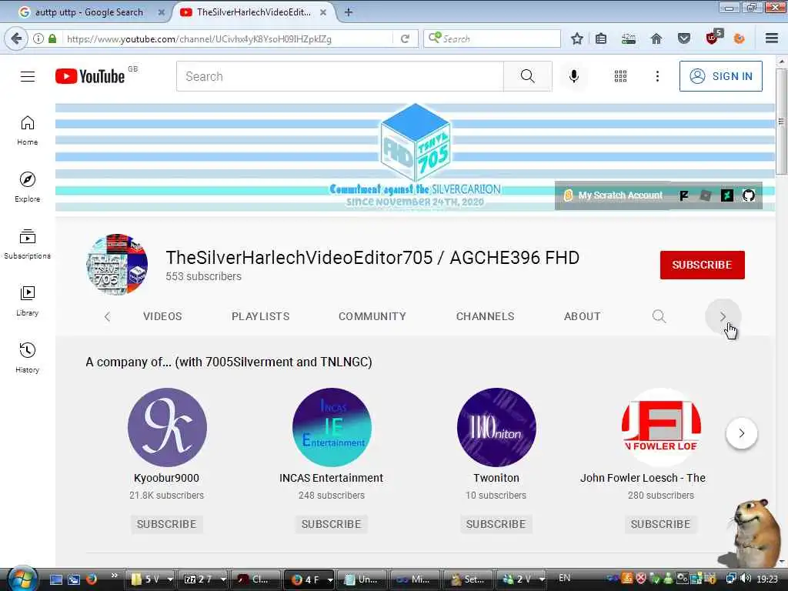Screen dimensions: 788x591
Task: Open the uBlock Origin extension icon
Action: [713, 38]
